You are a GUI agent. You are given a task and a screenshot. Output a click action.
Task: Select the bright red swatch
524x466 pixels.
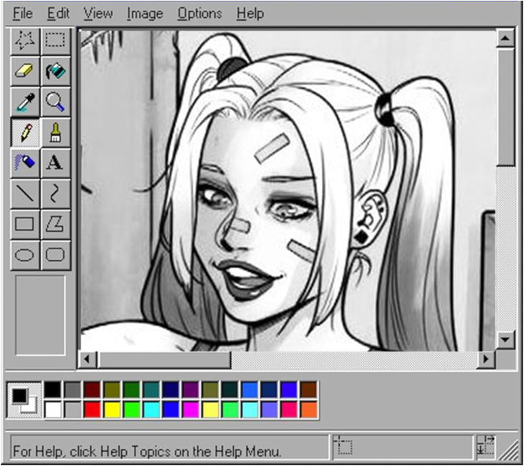92,409
